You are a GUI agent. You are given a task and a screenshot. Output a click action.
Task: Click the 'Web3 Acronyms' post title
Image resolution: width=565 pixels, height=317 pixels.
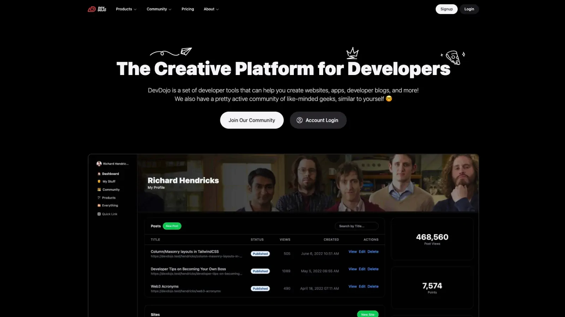(x=165, y=286)
